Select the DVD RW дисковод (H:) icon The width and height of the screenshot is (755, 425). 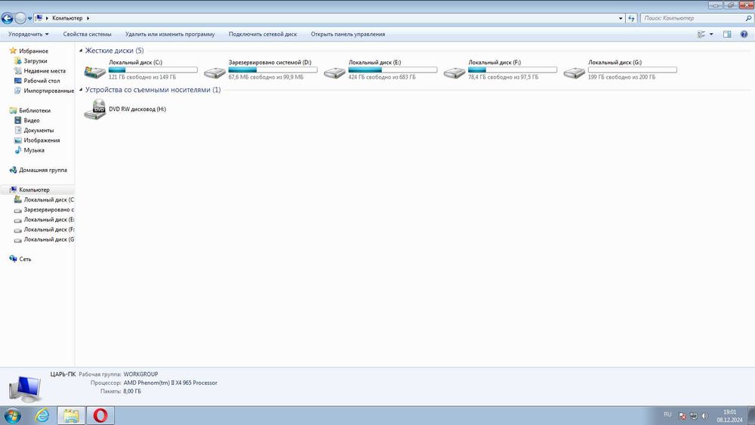(95, 109)
